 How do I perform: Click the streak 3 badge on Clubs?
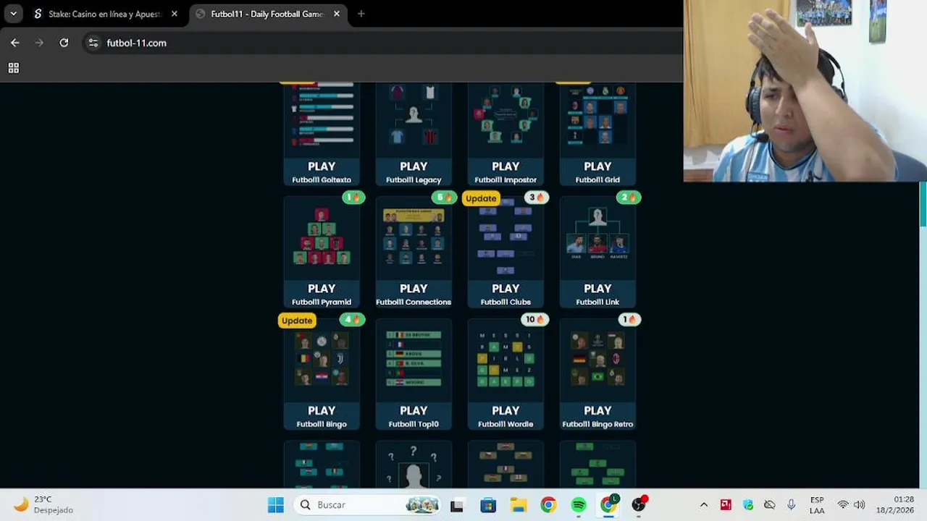[537, 198]
